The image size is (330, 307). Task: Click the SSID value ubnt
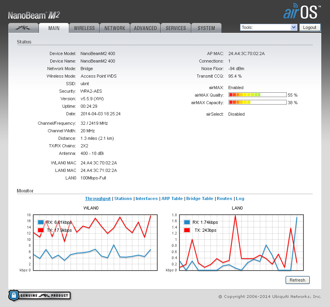point(85,84)
